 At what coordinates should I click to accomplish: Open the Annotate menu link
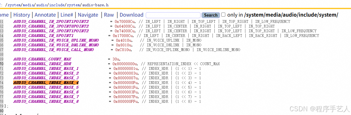coord(45,15)
